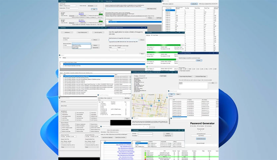Enable the BMP format checkbox in Convert Image and Resize
This screenshot has height=160, width=277.
pyautogui.click(x=179, y=69)
